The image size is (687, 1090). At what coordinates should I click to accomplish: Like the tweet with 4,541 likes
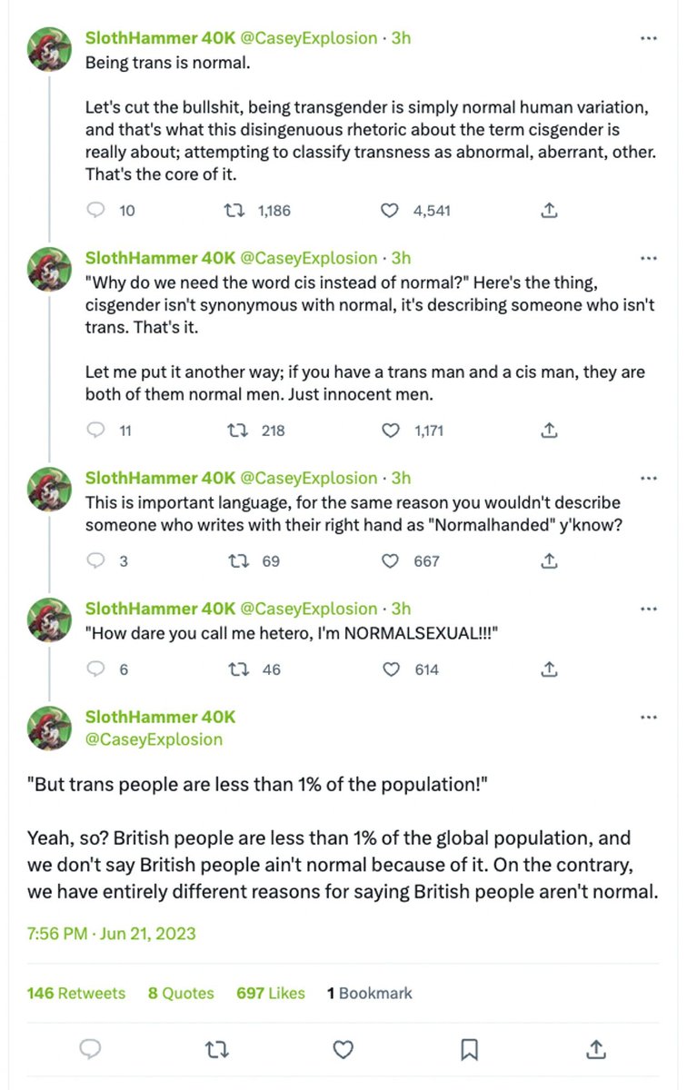click(389, 211)
